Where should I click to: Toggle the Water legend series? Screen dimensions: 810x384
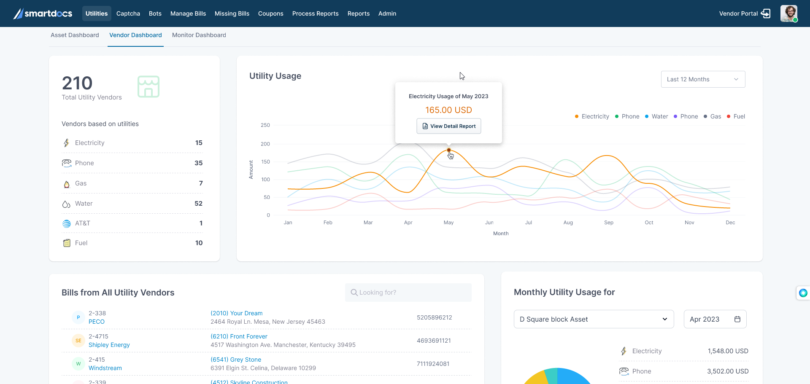pos(656,116)
